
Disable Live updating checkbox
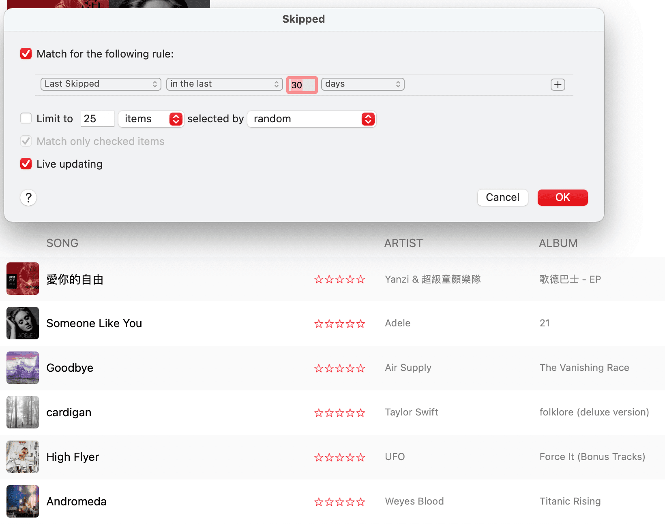click(26, 164)
